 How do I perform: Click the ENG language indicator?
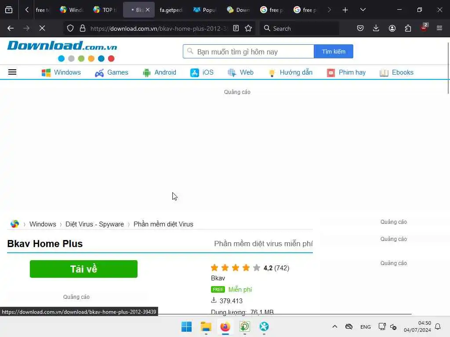(x=365, y=326)
